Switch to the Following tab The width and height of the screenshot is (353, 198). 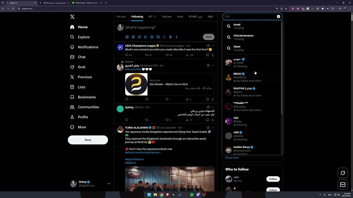tap(137, 16)
